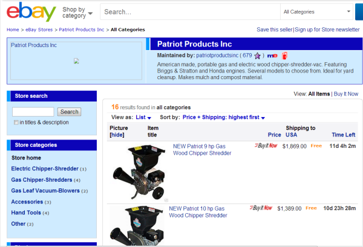
Task: Sort by Time Left column header
Action: pos(343,135)
